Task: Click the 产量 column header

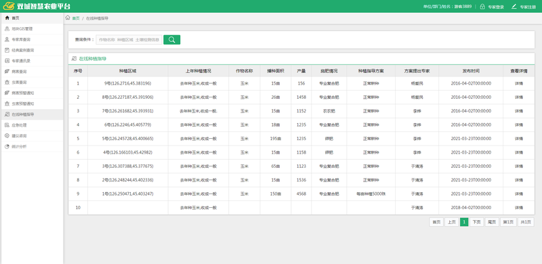Action: pyautogui.click(x=301, y=71)
